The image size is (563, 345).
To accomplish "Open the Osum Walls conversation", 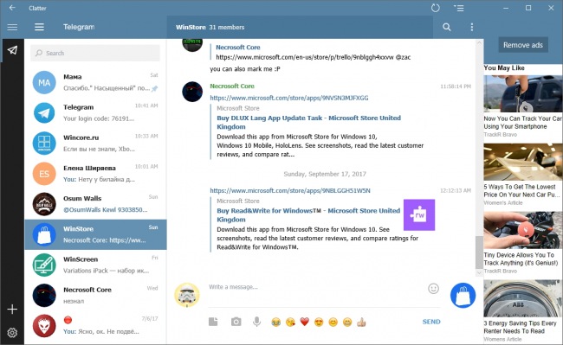I will [95, 204].
